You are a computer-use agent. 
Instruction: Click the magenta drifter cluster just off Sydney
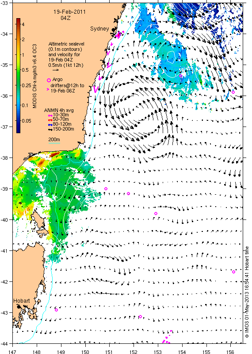[x=119, y=35]
